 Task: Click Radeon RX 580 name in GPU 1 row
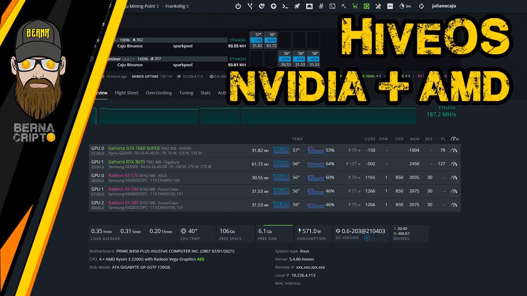123,189
